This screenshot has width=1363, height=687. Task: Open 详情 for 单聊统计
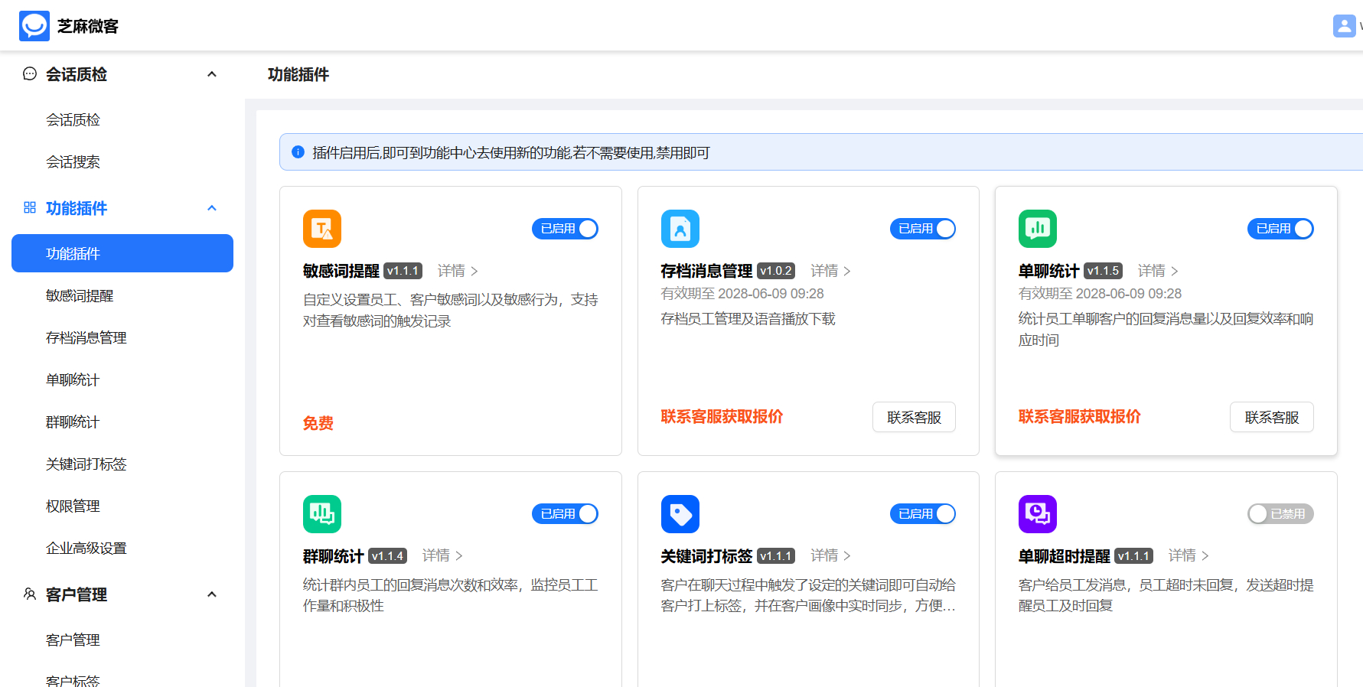pos(1158,271)
